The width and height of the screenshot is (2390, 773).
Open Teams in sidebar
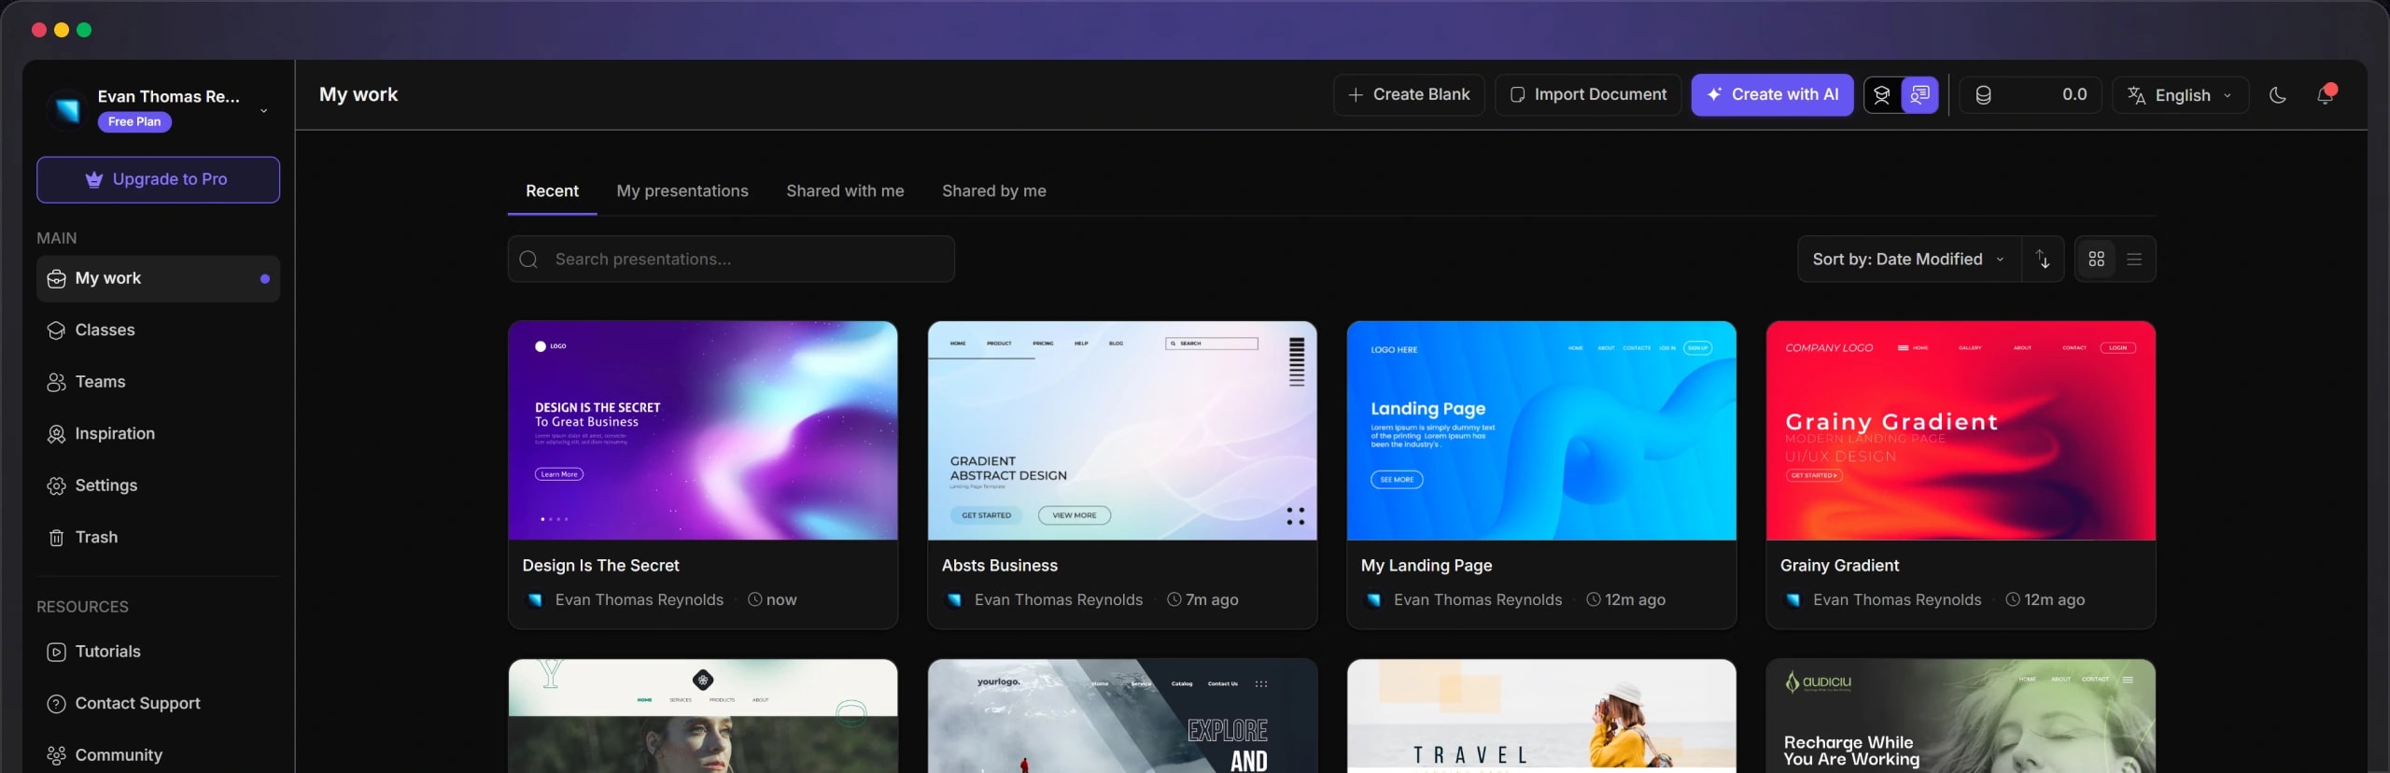coord(158,382)
